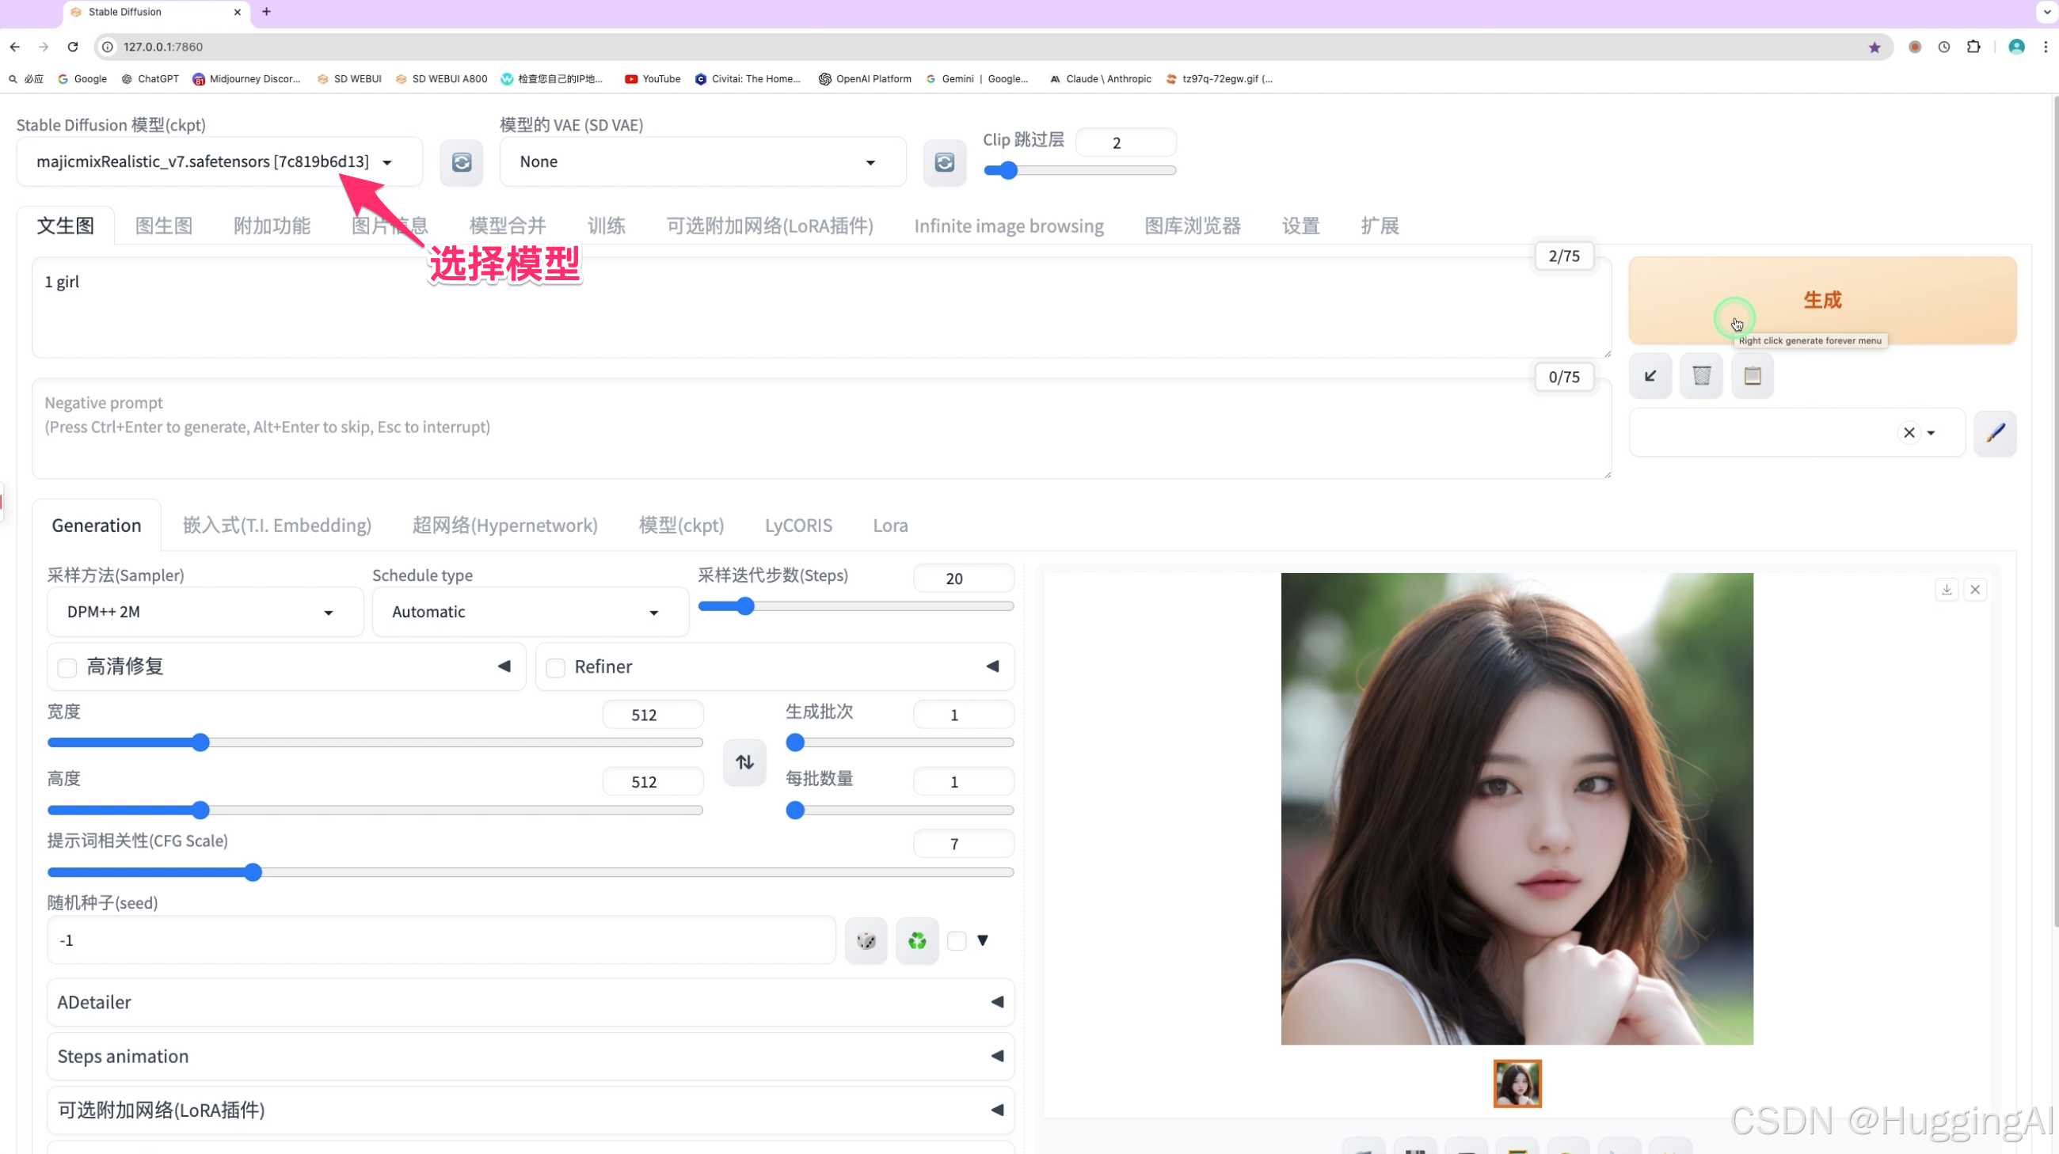Click the swap width and height icon
The image size is (2059, 1154).
point(744,762)
